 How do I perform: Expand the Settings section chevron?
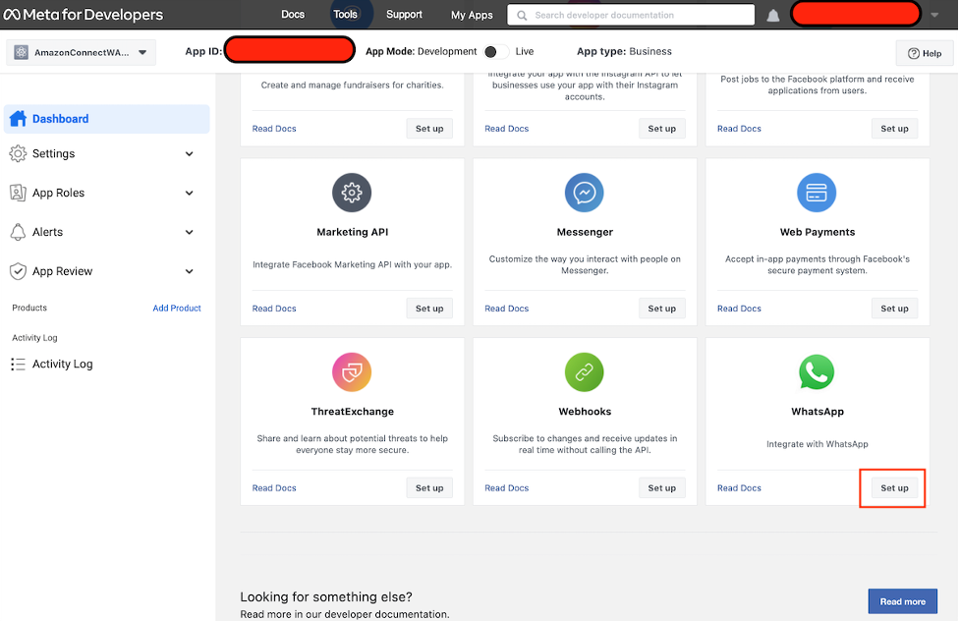(190, 153)
